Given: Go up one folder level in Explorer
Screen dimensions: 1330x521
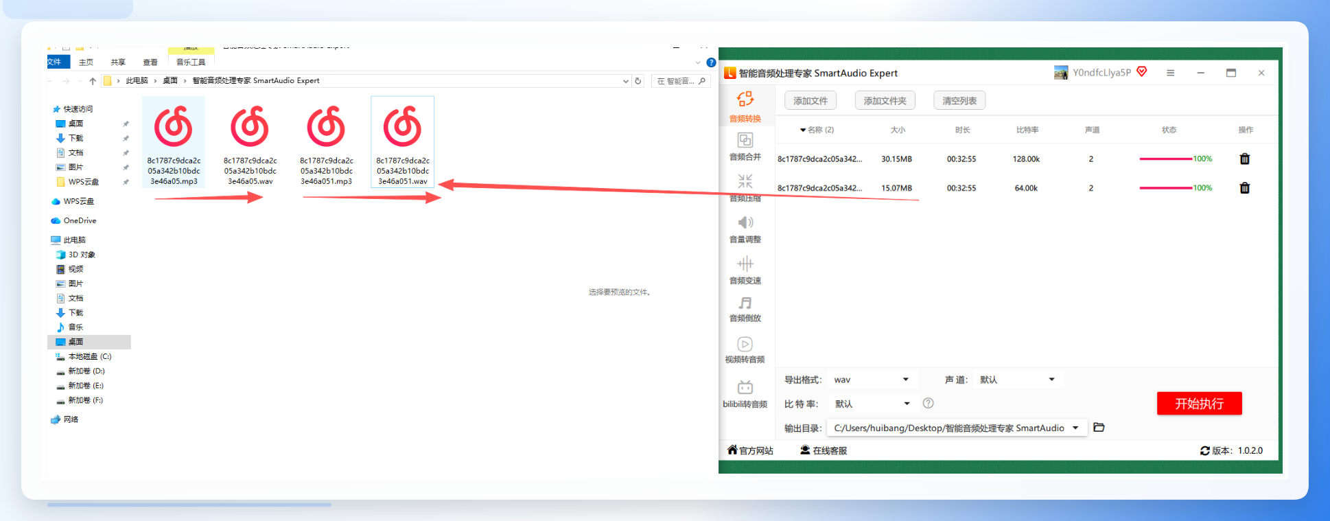Looking at the screenshot, I should tap(93, 81).
